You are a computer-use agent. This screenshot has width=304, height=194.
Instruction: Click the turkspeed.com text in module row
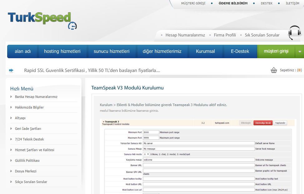click(x=222, y=123)
